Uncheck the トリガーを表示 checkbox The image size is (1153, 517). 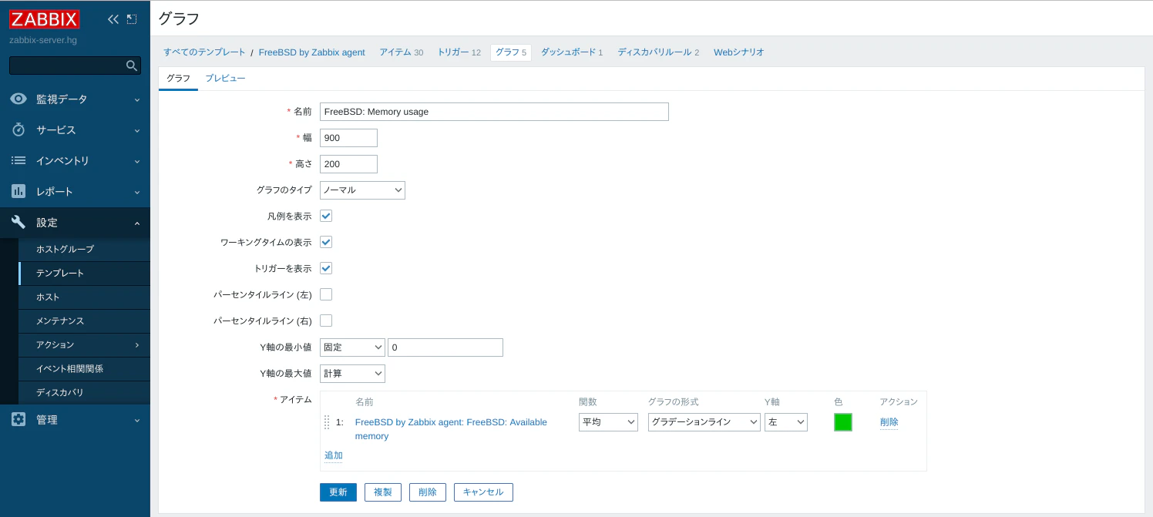[x=326, y=268]
